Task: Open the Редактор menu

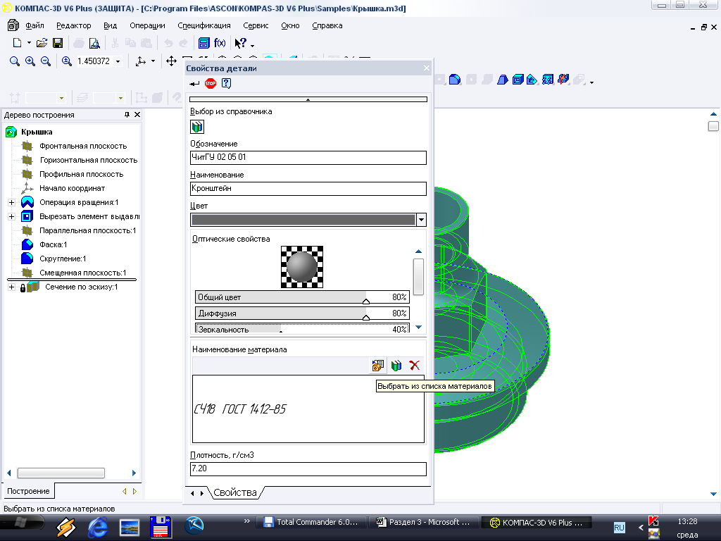Action: (x=73, y=26)
